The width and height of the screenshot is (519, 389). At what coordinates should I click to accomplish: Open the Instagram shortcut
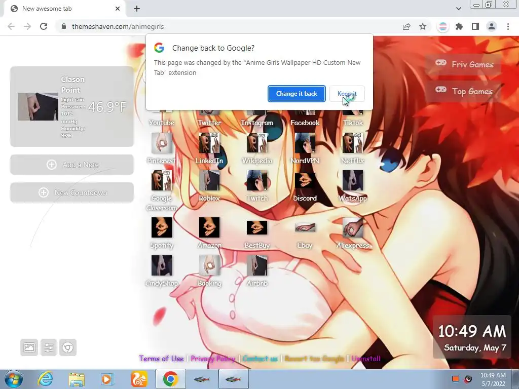click(x=257, y=123)
